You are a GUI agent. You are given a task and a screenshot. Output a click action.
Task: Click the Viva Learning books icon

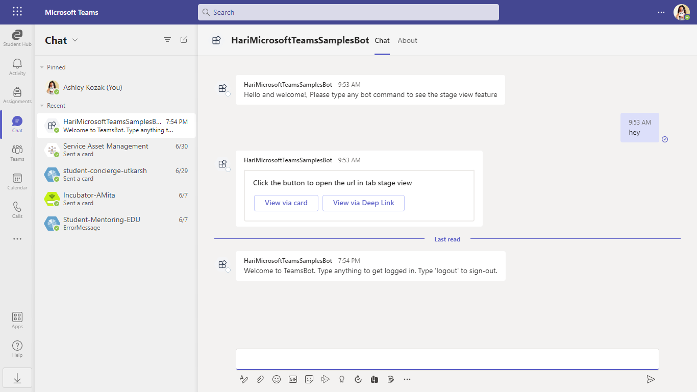point(375,379)
